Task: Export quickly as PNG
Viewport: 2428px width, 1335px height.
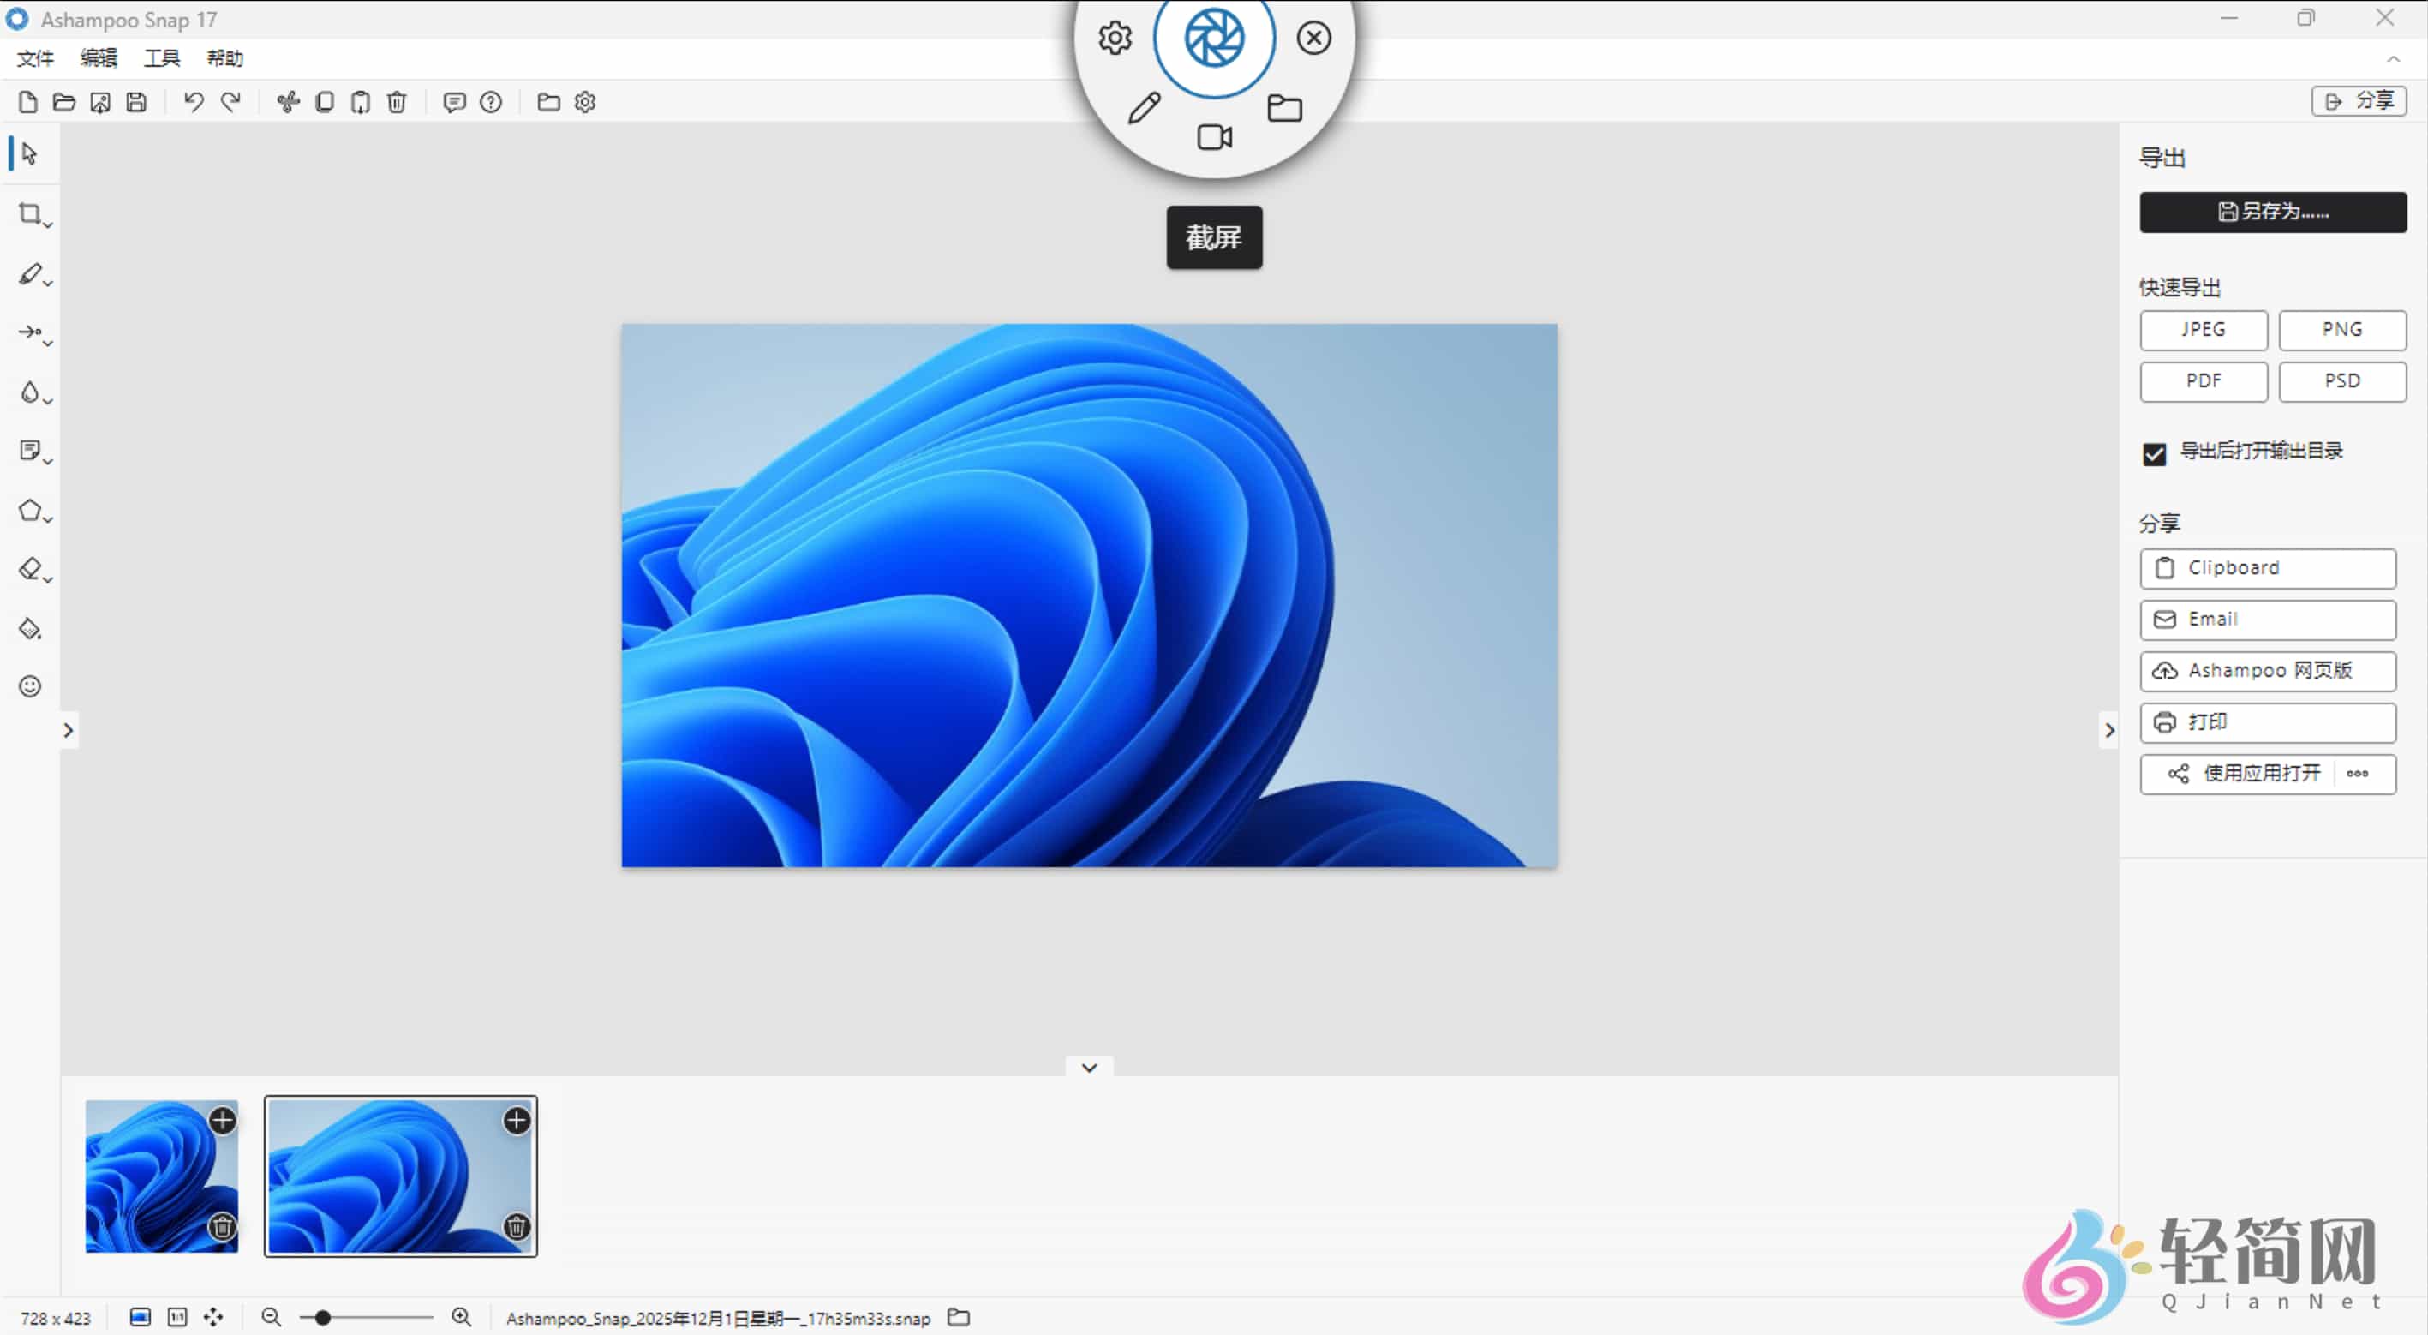Action: (2341, 330)
